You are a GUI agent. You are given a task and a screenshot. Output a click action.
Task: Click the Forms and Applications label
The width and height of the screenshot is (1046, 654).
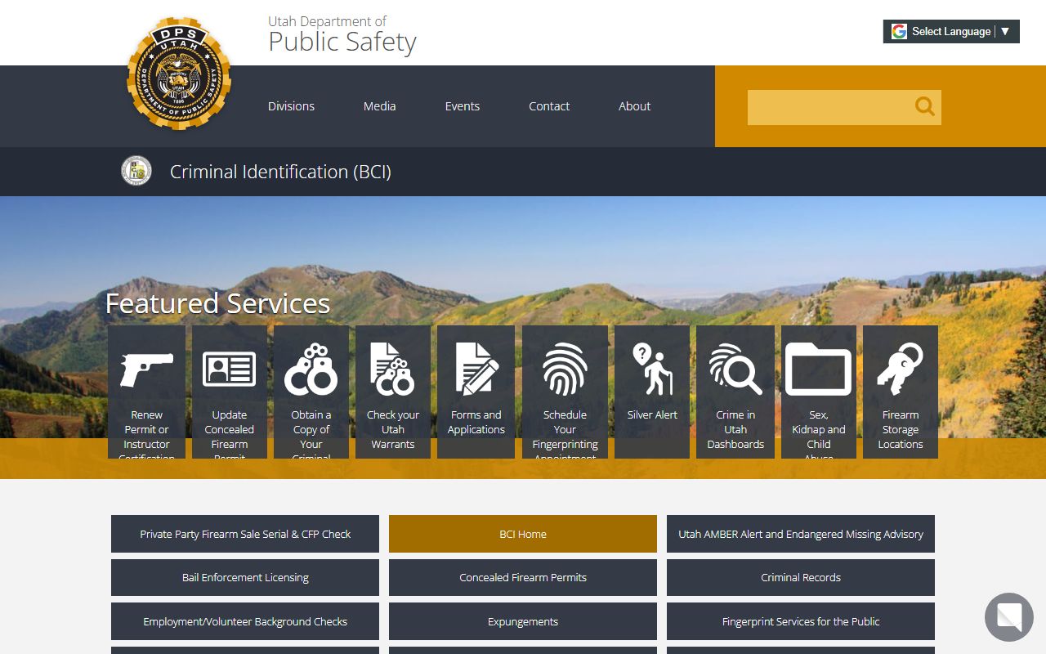[x=476, y=422]
